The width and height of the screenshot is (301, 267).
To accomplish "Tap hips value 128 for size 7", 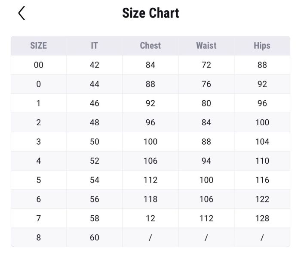I will point(262,218).
